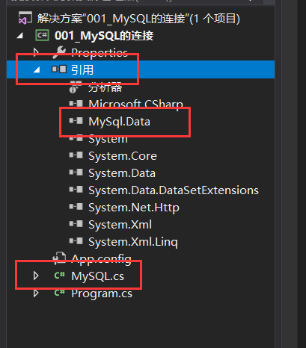Click the C# project icon of 001_MySQL的连接
The width and height of the screenshot is (306, 348).
tap(42, 35)
